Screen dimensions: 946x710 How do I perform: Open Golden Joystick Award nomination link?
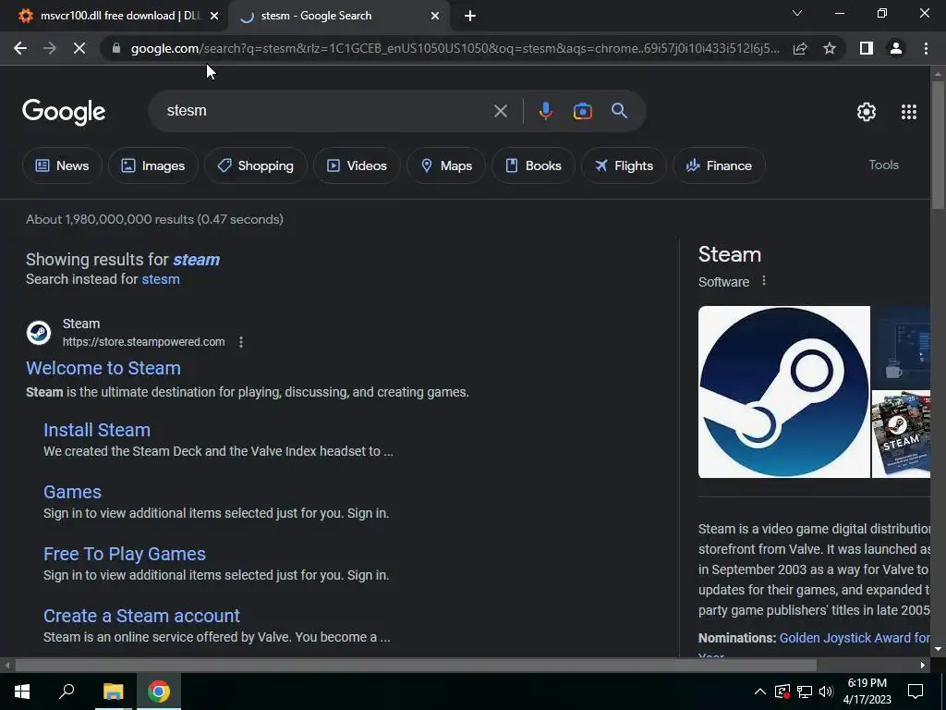[x=855, y=638]
